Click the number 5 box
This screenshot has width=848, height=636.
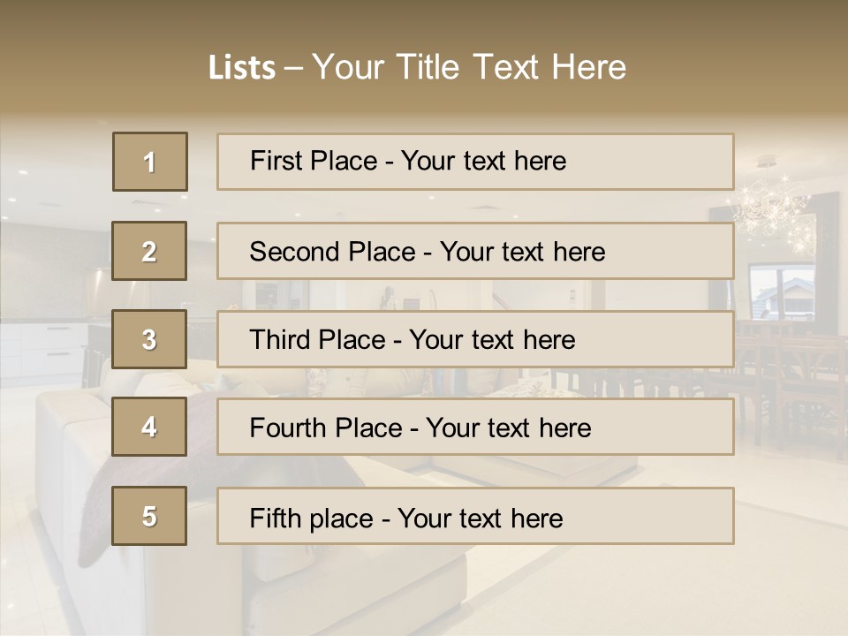click(149, 516)
